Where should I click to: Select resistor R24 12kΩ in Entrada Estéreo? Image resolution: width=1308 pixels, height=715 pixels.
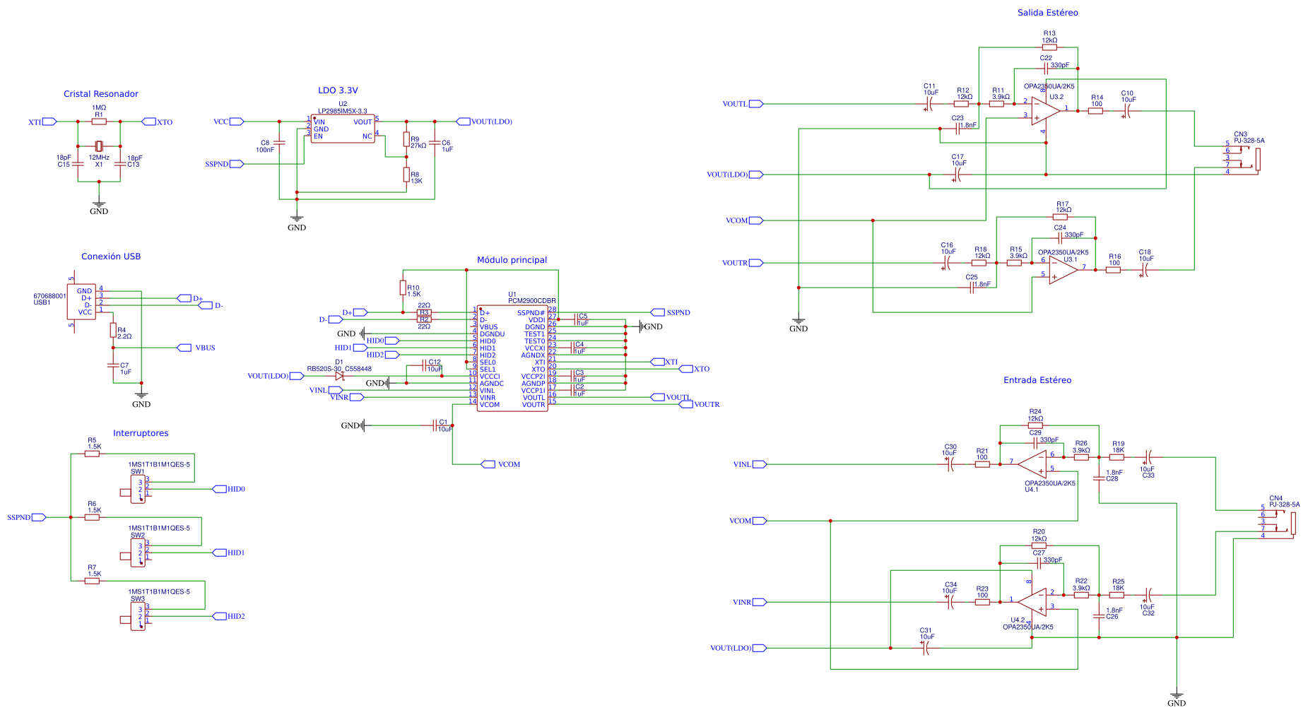pyautogui.click(x=1035, y=425)
